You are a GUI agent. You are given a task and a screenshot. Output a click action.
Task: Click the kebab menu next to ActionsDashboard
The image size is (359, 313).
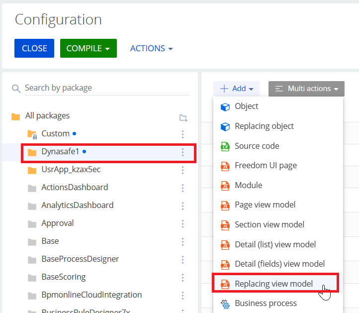point(182,188)
